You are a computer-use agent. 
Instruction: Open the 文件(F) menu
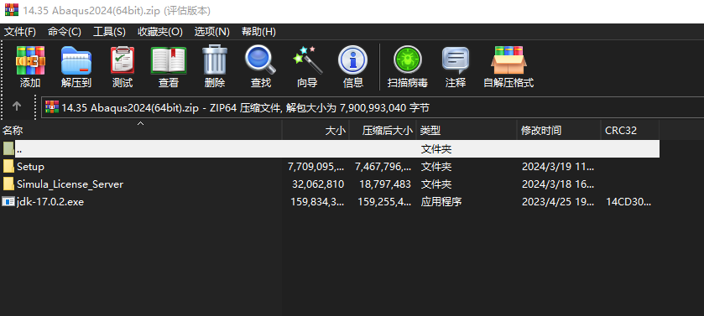pyautogui.click(x=20, y=32)
